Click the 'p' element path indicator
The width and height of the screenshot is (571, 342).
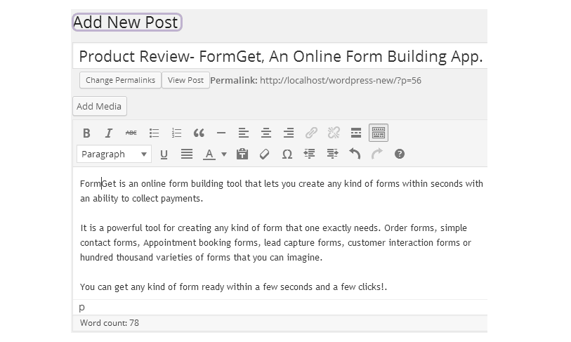click(82, 308)
